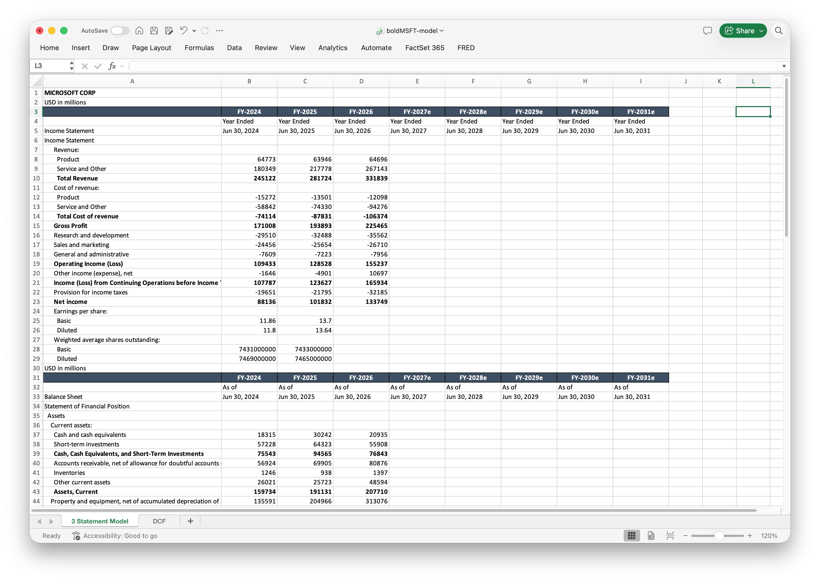Click the Insert Function fx icon
Screen dimensions: 820x582
(112, 66)
